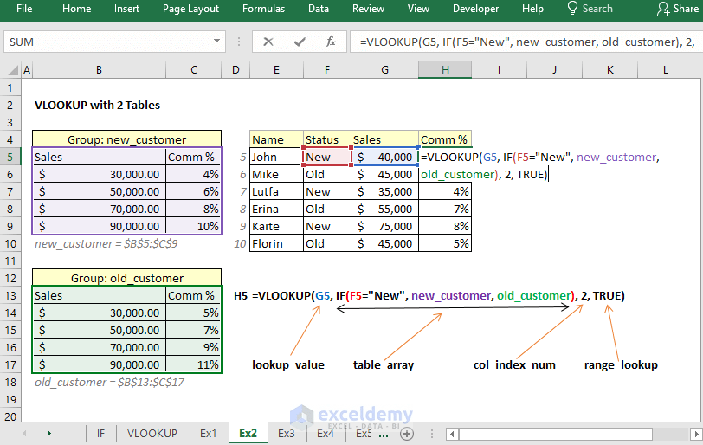Click the Share person icon
The image size is (703, 445).
click(663, 9)
